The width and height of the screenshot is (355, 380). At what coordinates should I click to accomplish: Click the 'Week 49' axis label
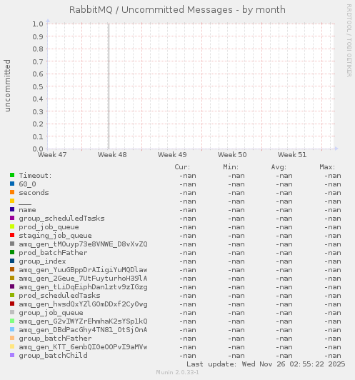[172, 154]
